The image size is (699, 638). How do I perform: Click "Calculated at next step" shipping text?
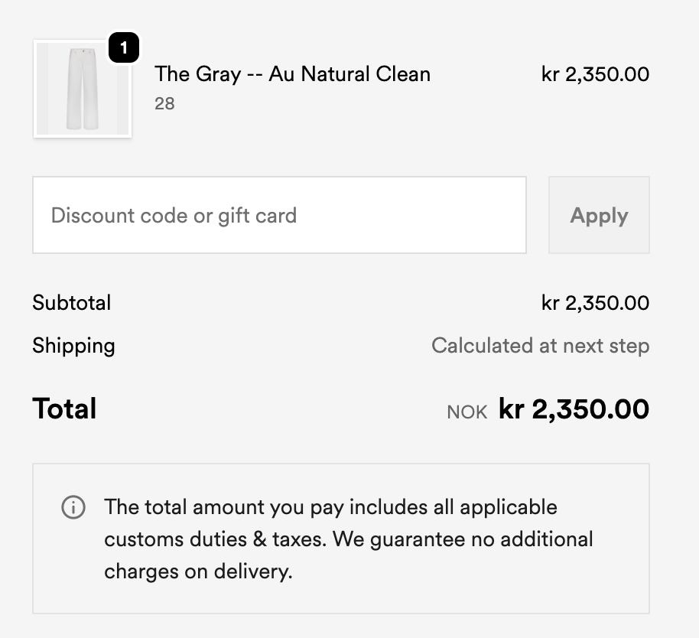click(x=540, y=346)
